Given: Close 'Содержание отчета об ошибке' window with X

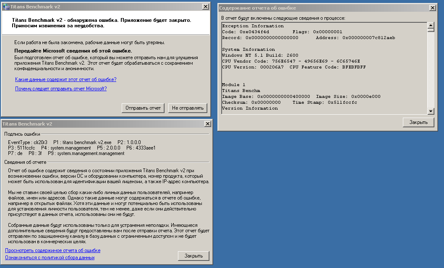Looking at the screenshot, I should point(432,8).
